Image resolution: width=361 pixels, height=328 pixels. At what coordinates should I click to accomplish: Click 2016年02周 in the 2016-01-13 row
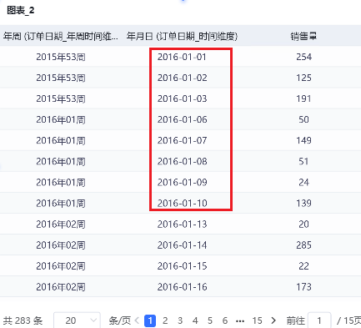pyautogui.click(x=61, y=225)
